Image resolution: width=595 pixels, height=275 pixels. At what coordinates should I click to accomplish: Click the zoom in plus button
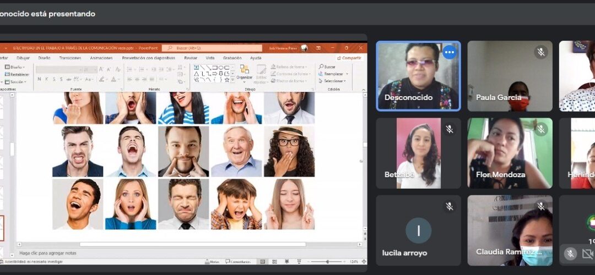(344, 261)
